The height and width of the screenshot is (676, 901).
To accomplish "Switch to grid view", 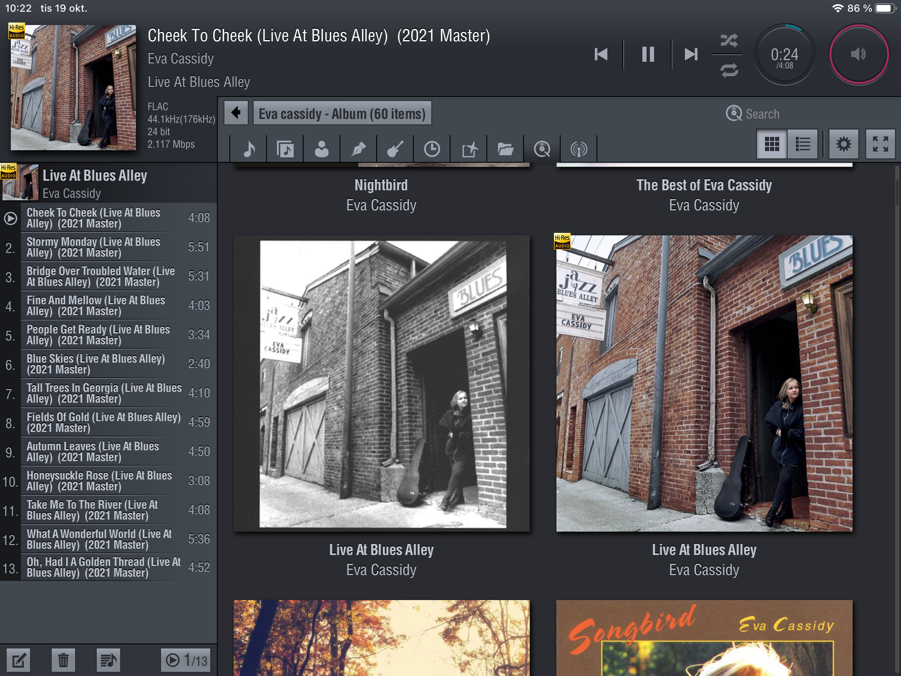I will coord(772,144).
